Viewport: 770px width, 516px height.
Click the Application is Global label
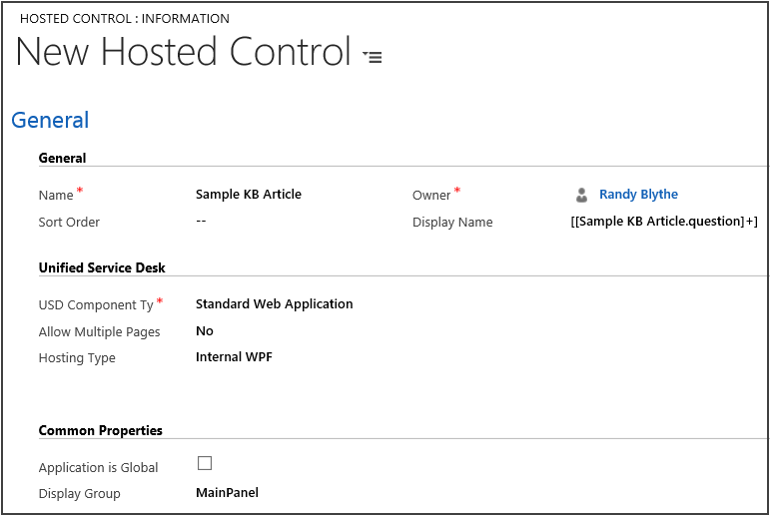click(x=98, y=467)
